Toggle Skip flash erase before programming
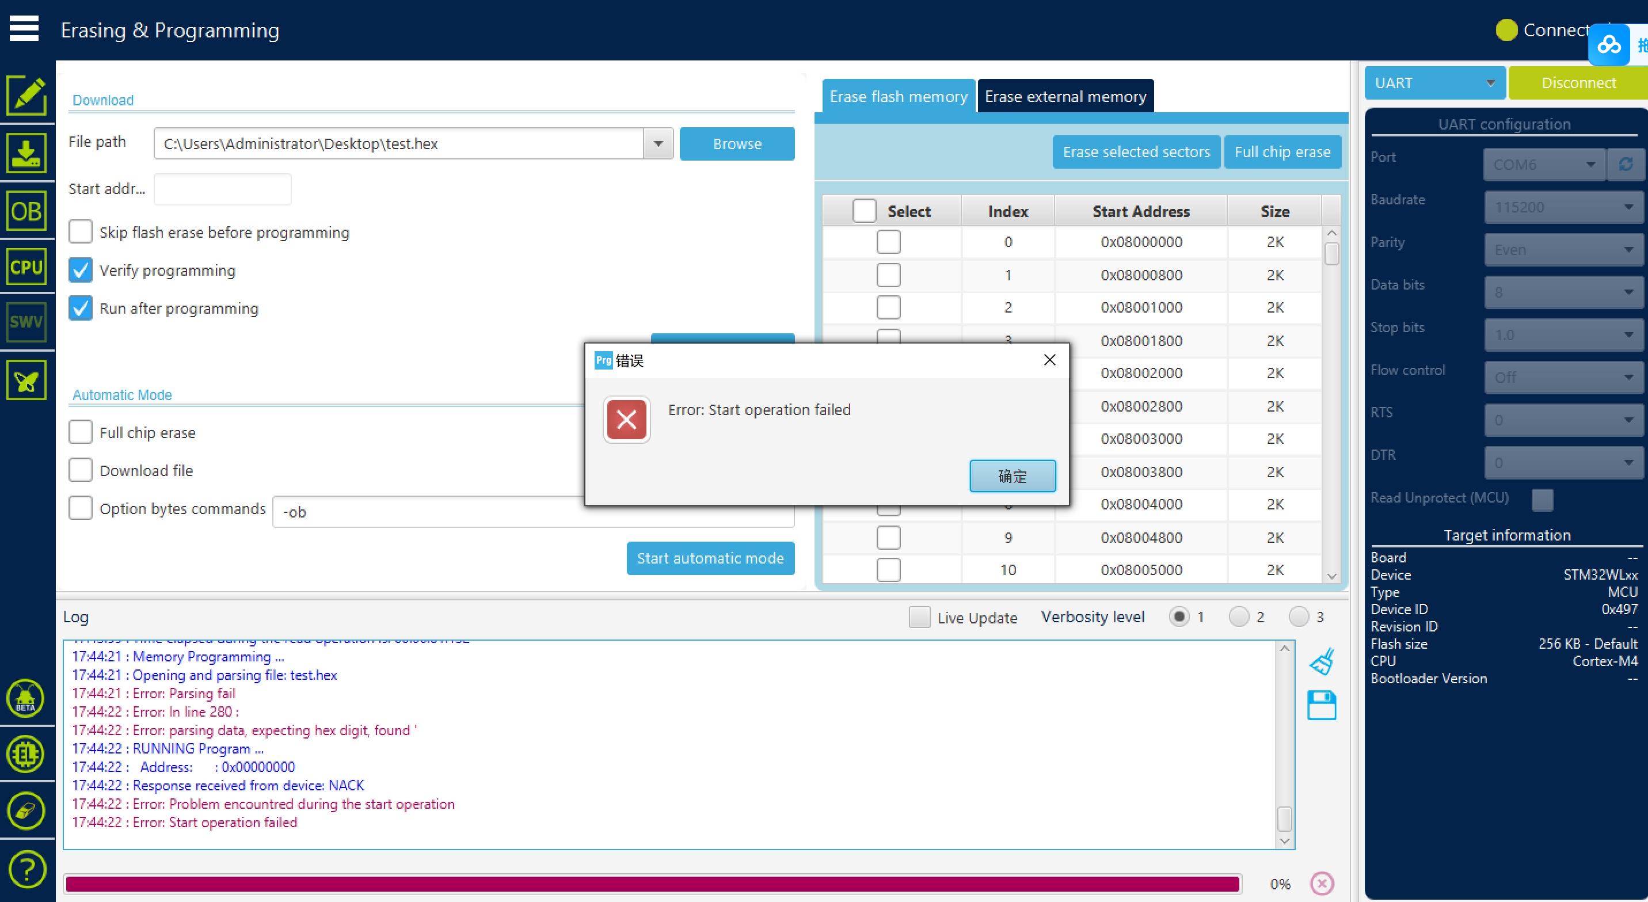This screenshot has height=902, width=1648. click(x=81, y=231)
